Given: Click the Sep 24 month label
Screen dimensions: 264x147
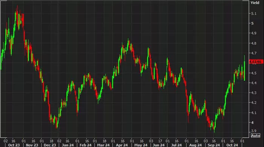Looking at the screenshot, I should [x=214, y=145].
